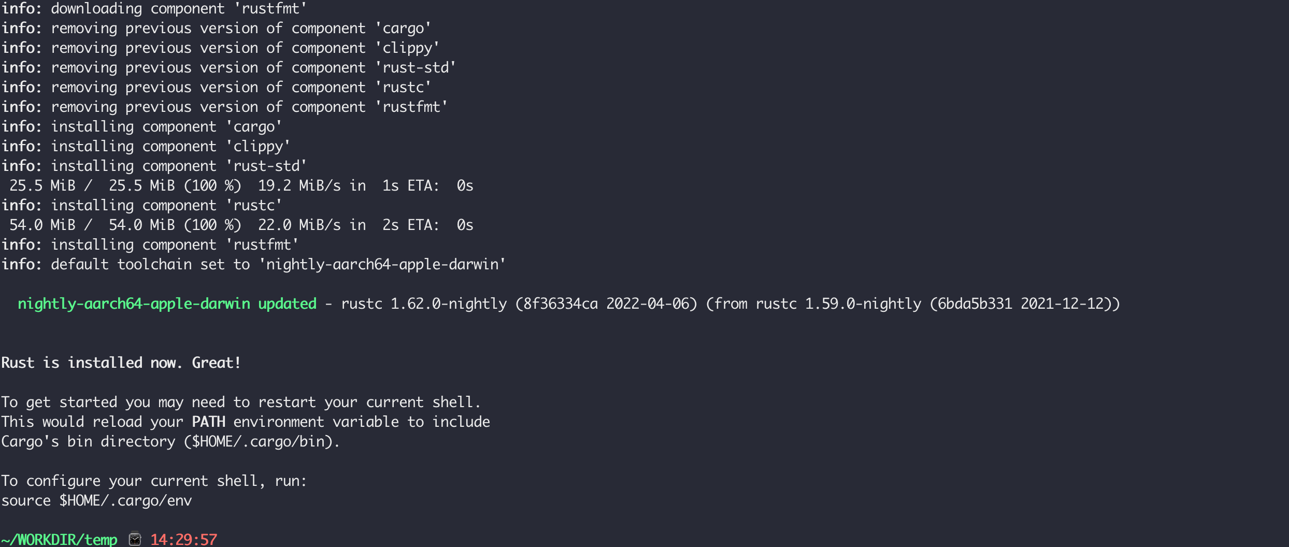Click the removing previous 'clippy' line

tap(220, 48)
